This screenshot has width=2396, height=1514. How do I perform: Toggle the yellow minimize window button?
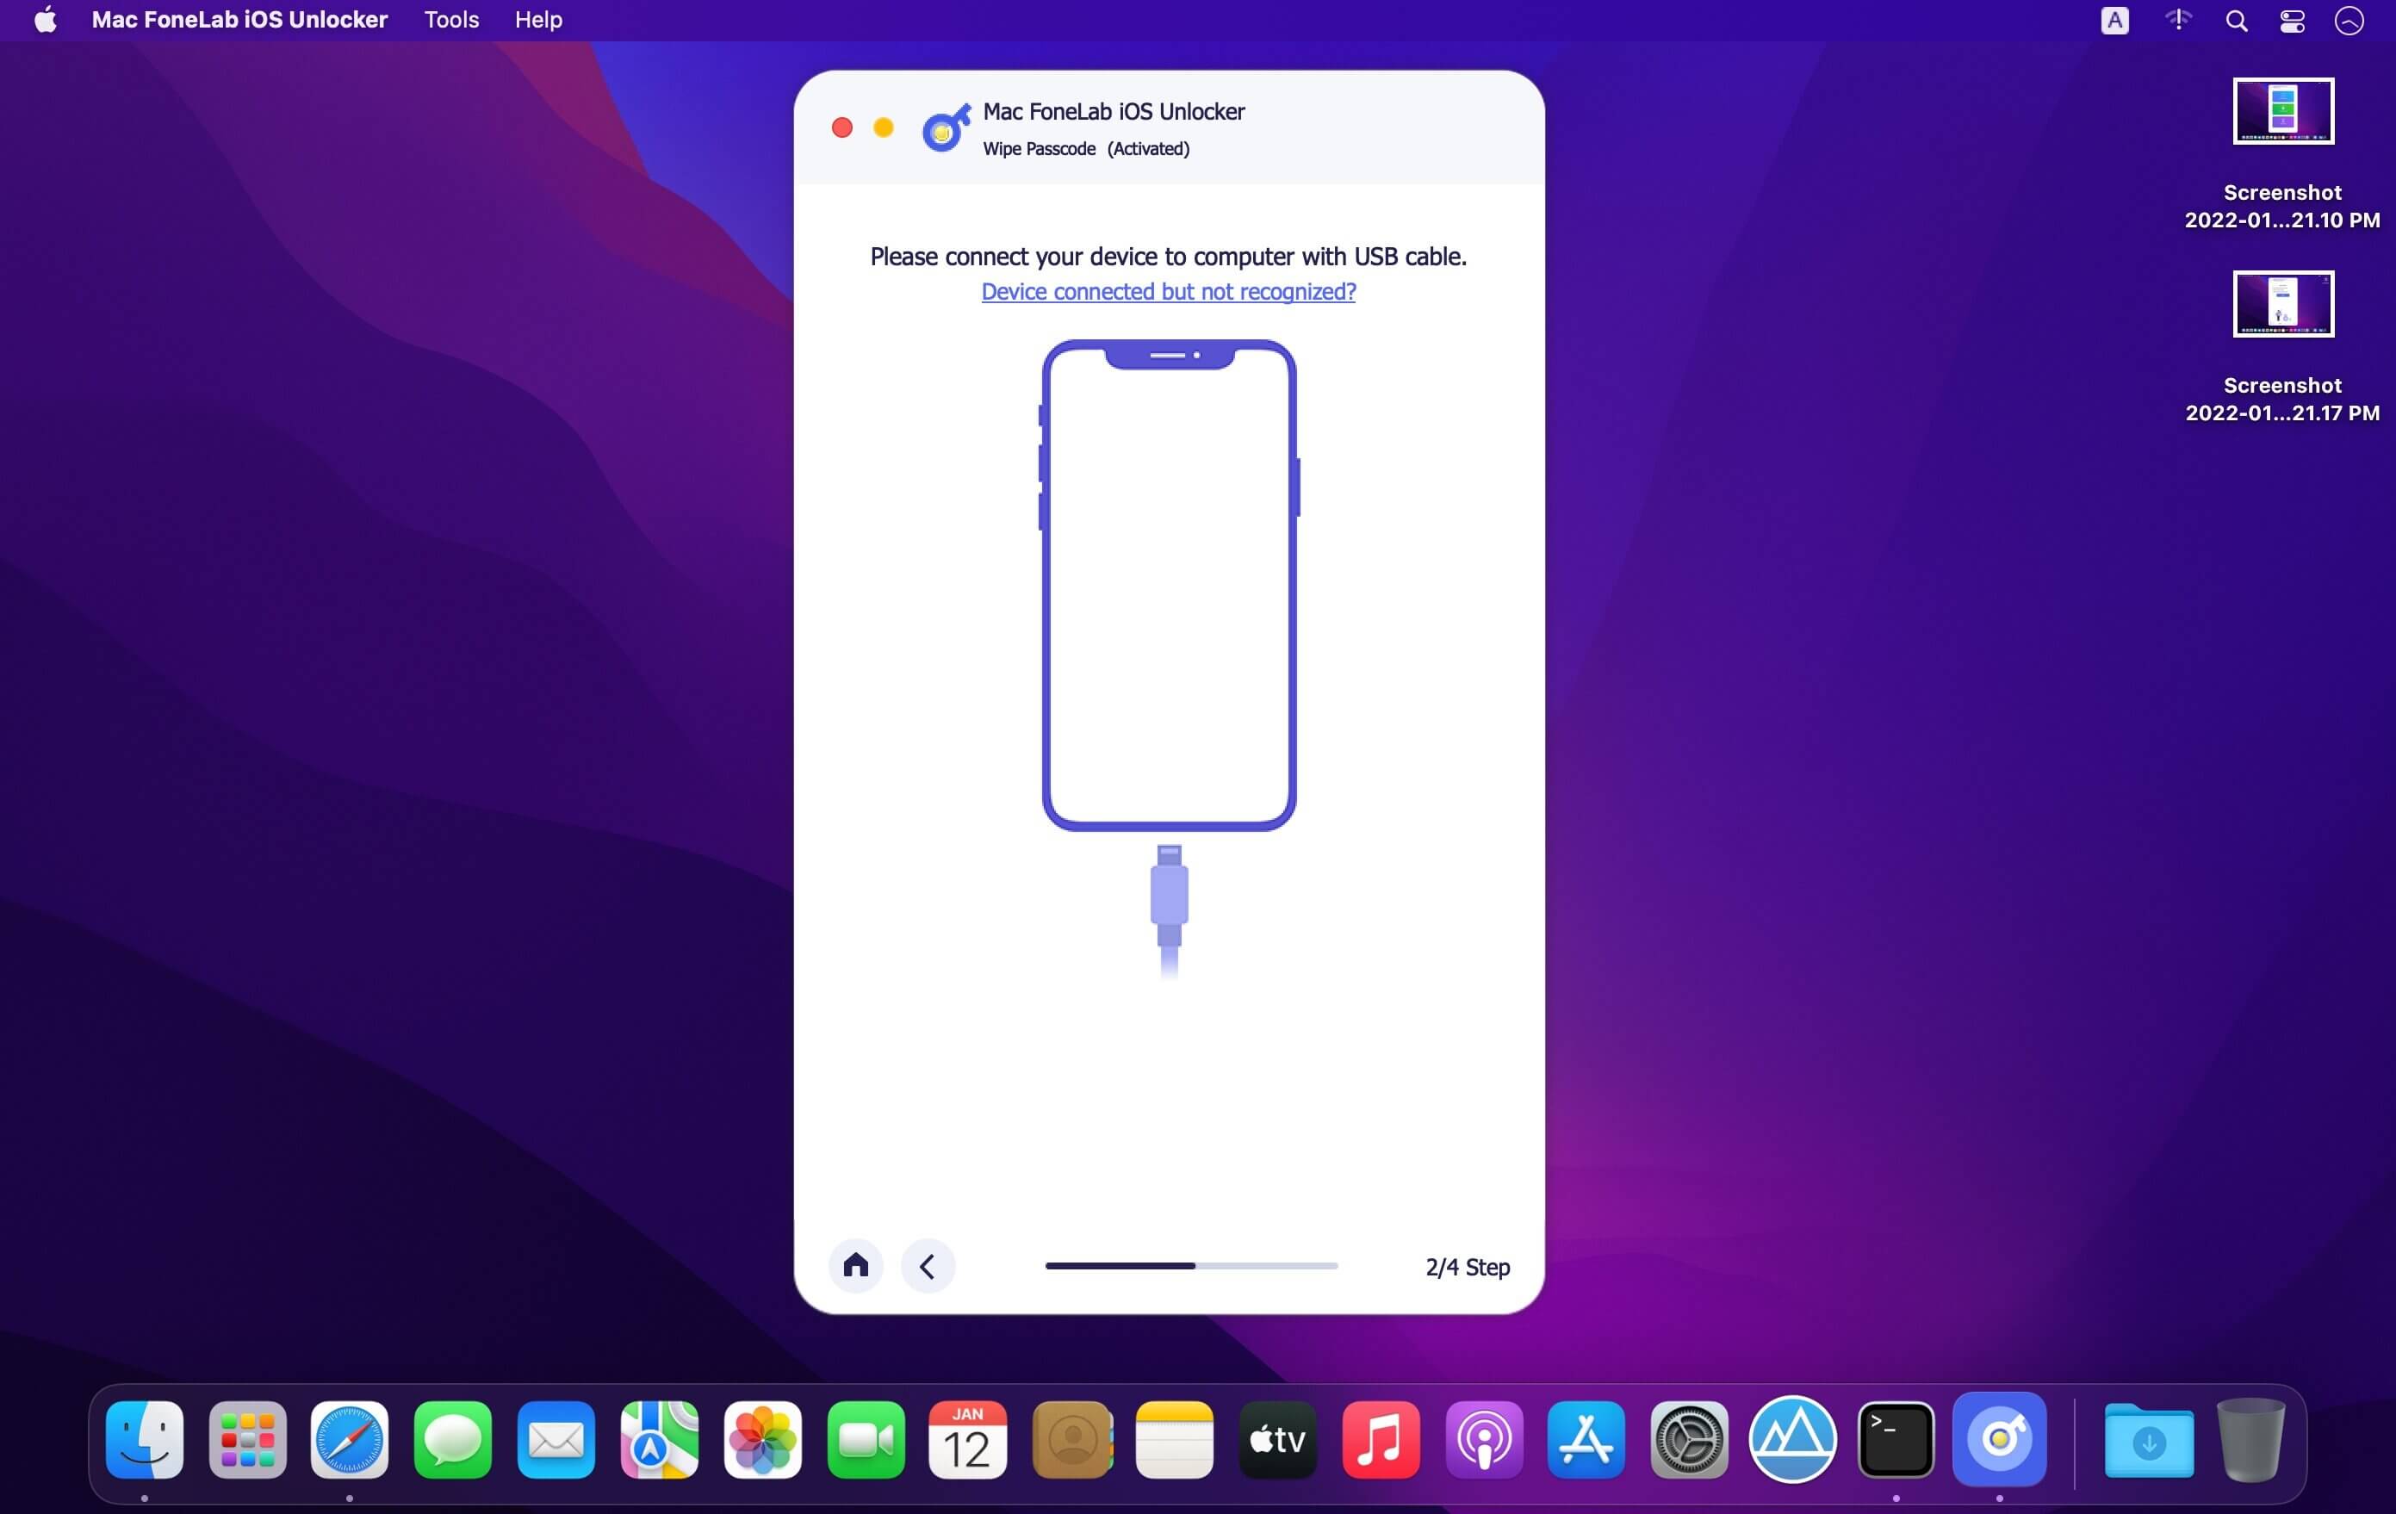click(883, 126)
